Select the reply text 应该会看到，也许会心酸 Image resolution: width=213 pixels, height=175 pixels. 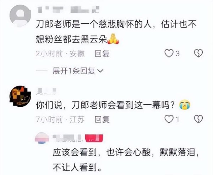(x=102, y=152)
